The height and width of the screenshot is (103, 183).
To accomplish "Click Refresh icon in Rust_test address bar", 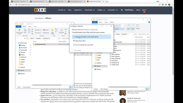I will (136, 34).
